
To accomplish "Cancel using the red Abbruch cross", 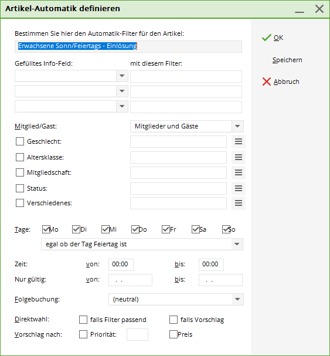I will tap(267, 82).
